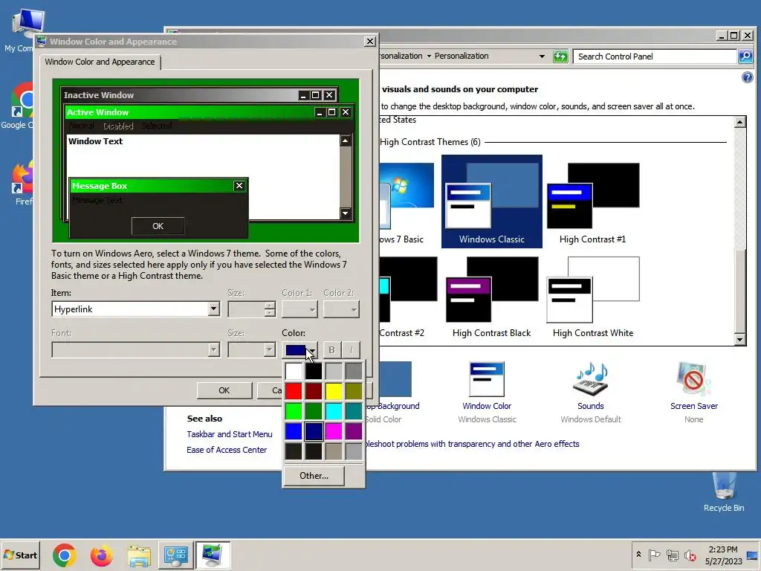
Task: Select the bright blue color swatch
Action: (294, 431)
